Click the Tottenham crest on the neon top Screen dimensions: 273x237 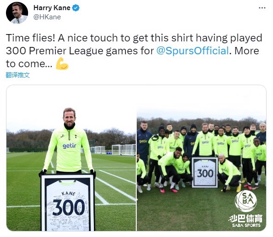click(76, 136)
